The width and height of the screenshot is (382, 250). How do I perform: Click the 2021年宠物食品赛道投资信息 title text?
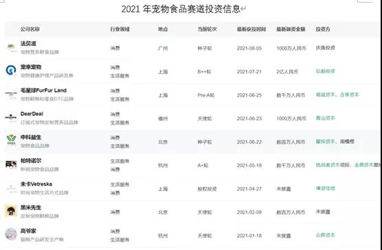point(181,9)
